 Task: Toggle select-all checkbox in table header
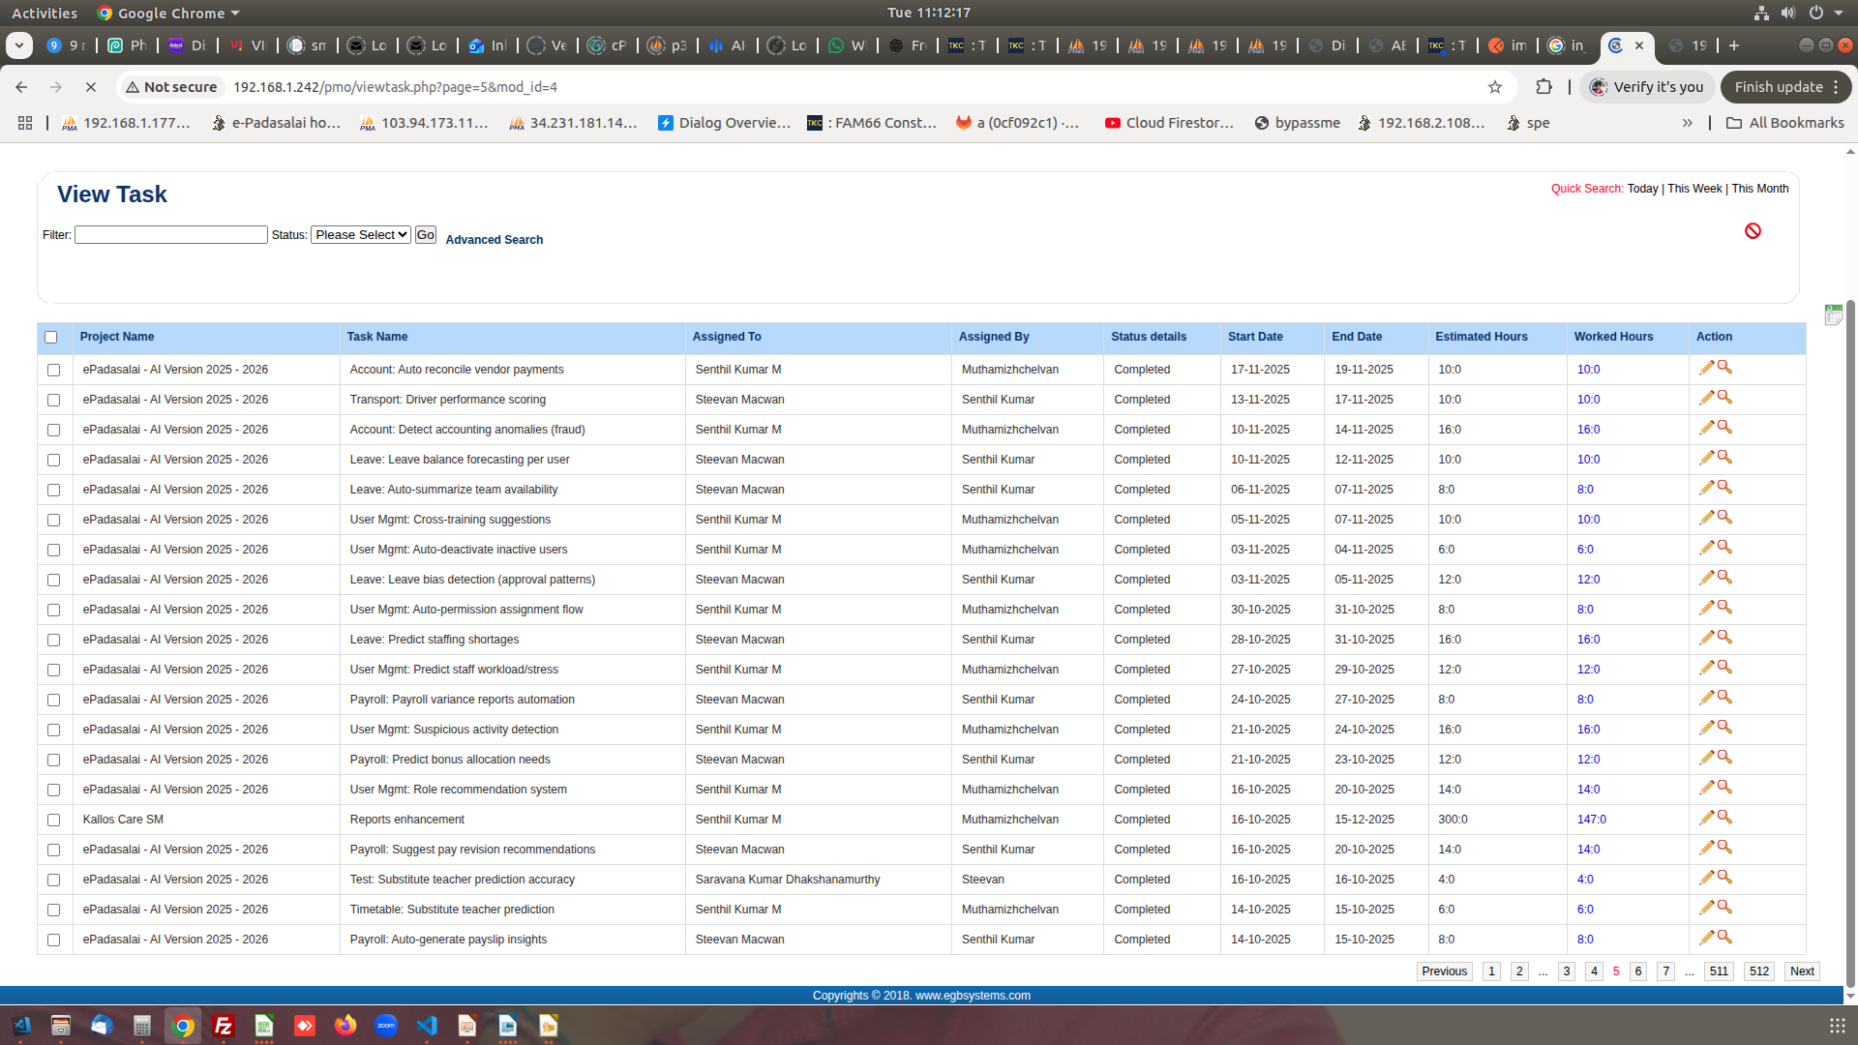pos(51,338)
